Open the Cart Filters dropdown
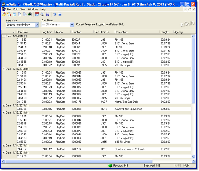 tap(72, 25)
